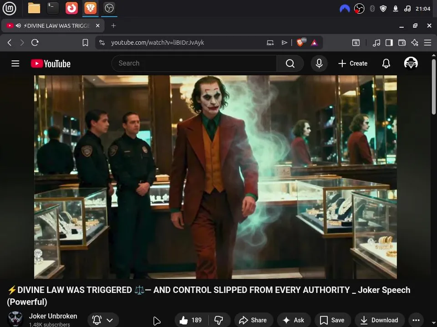Image resolution: width=437 pixels, height=327 pixels.
Task: Open the Brave playlist music icon
Action: pos(376,43)
